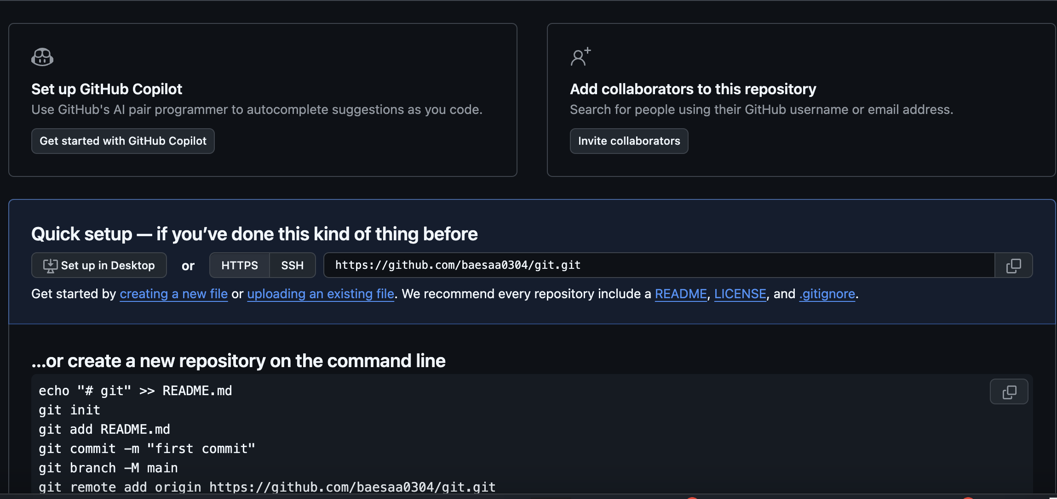
Task: Click the Set up GitHub Copilot heading
Action: [107, 89]
